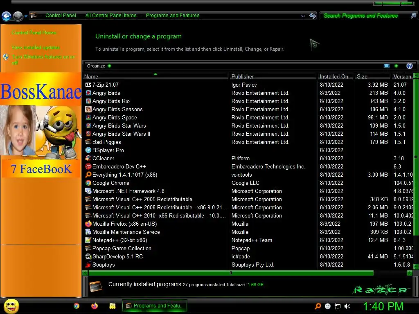The height and width of the screenshot is (314, 419).
Task: Click the ic#code publisher cell
Action: [x=241, y=257]
